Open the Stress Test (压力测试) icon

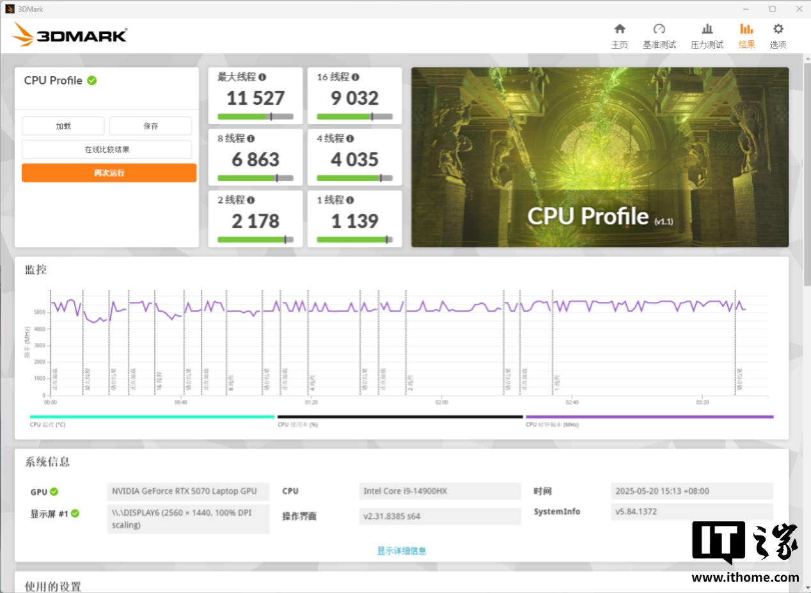tap(707, 29)
